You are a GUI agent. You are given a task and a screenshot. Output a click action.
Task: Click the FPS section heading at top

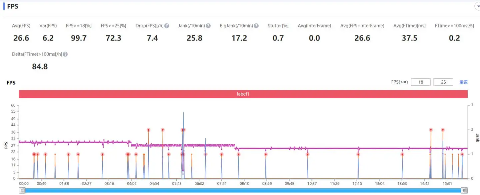tap(13, 6)
